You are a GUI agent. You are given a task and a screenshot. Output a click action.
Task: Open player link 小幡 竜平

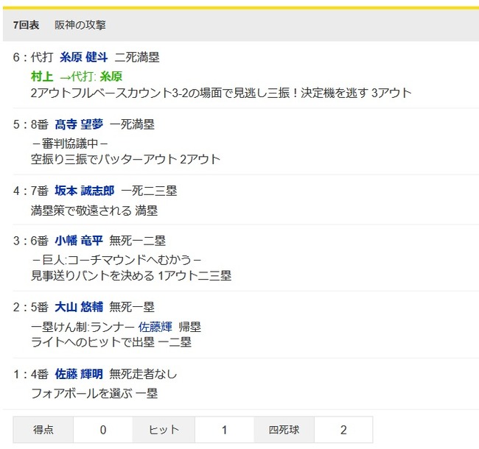coord(79,241)
